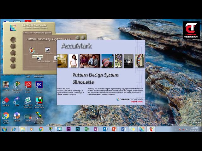This screenshot has width=202, height=151.
Task: Click the volume icon in system tray
Action: 187,129
